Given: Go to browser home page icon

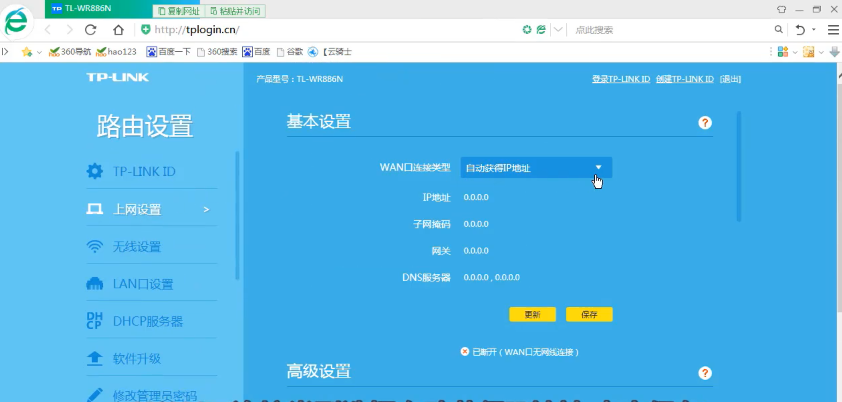Looking at the screenshot, I should (x=119, y=30).
